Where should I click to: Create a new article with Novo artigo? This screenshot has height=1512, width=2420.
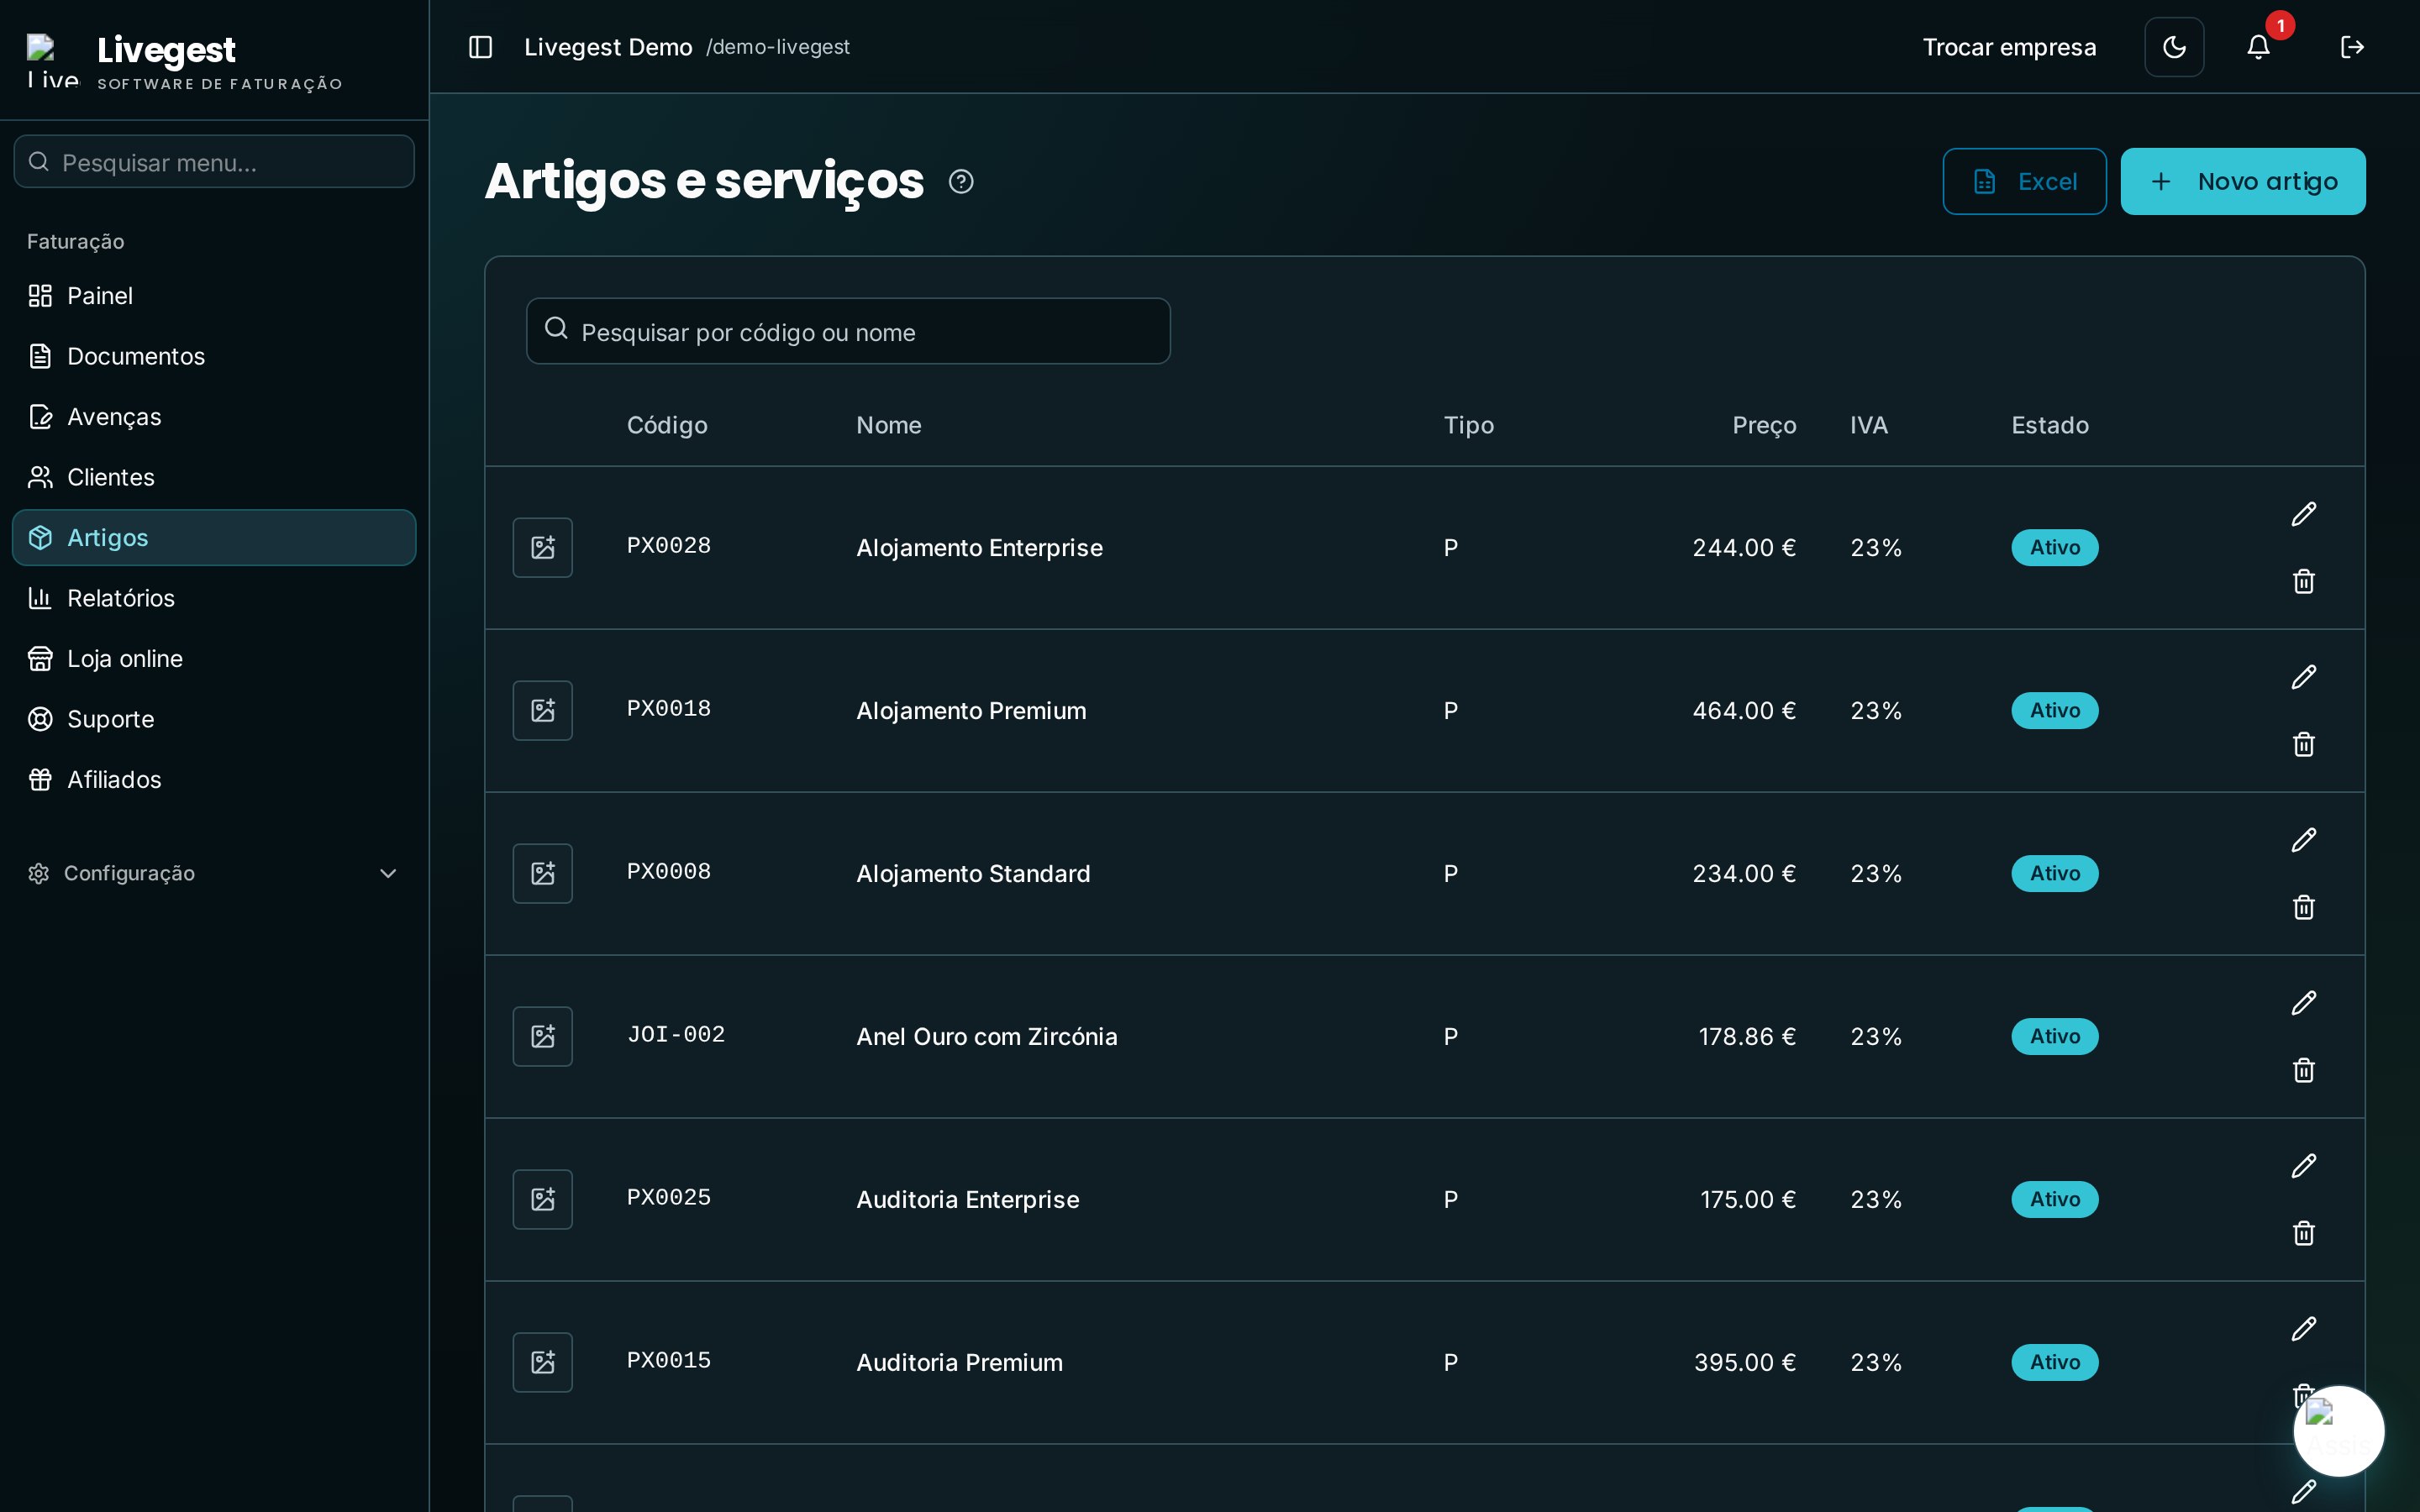coord(2243,181)
